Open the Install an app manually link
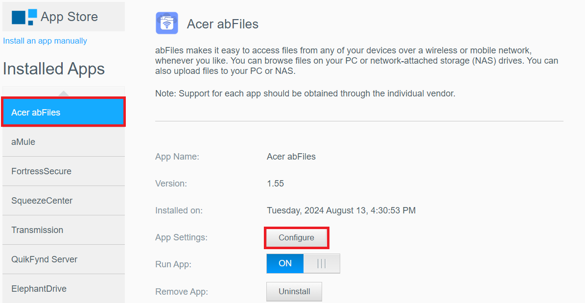 tap(45, 41)
